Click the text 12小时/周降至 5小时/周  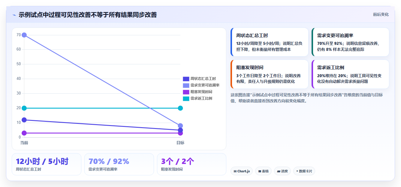258,43
